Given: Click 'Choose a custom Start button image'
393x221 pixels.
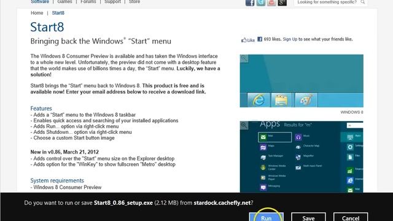Looking at the screenshot, I should click(x=72, y=138).
